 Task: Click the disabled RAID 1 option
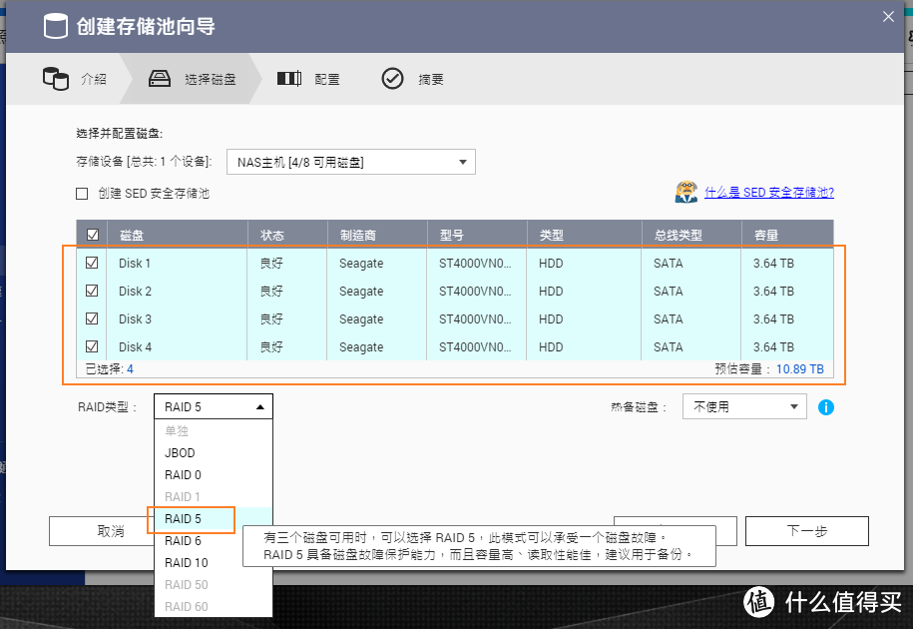[214, 497]
